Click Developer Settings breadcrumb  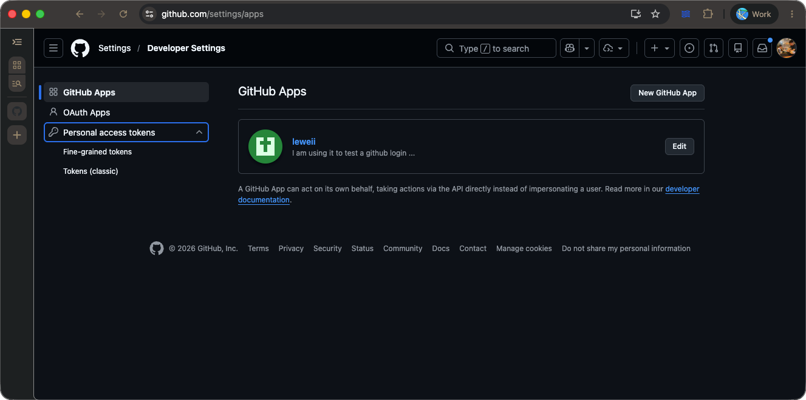(186, 48)
